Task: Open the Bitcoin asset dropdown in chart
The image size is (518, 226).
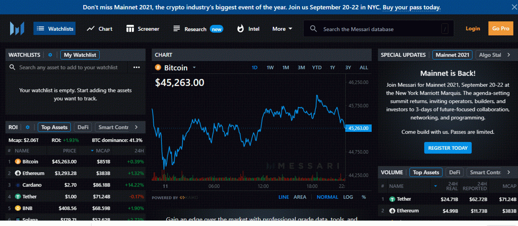Action: [x=194, y=68]
